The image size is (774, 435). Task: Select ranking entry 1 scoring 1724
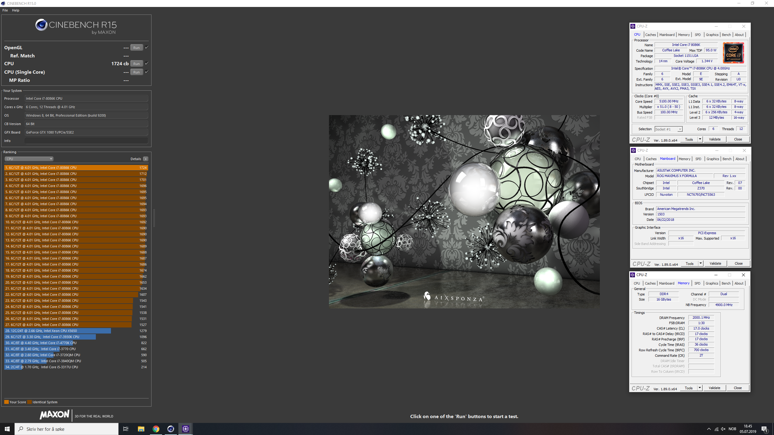[76, 168]
